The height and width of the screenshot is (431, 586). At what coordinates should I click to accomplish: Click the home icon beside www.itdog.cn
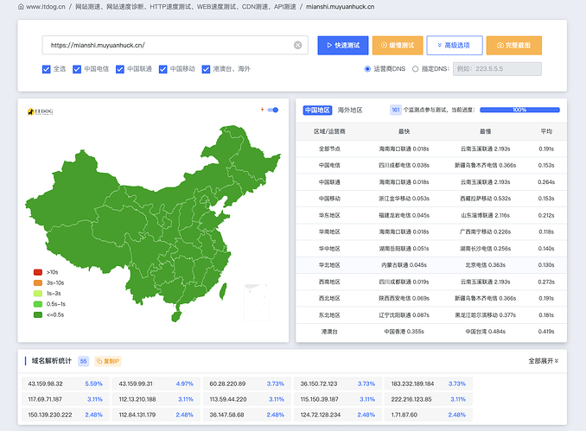click(21, 7)
